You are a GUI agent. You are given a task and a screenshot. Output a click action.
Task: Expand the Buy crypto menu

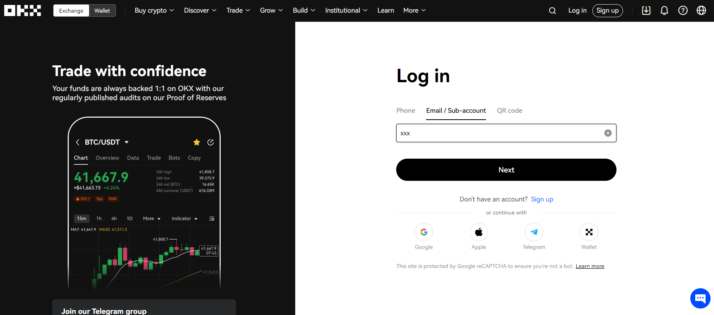click(x=154, y=11)
